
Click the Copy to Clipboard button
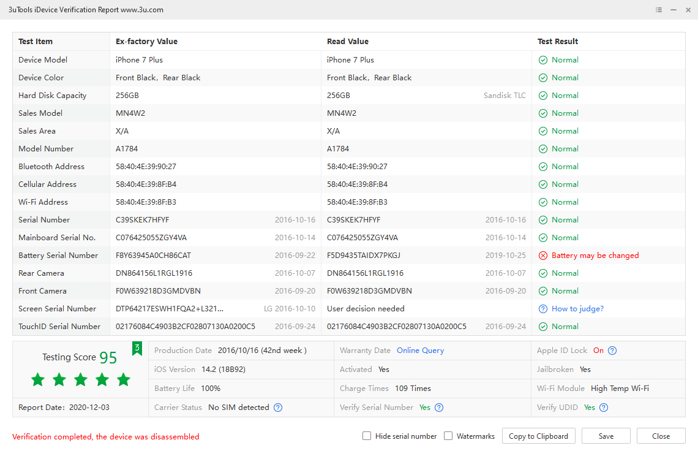[539, 436]
